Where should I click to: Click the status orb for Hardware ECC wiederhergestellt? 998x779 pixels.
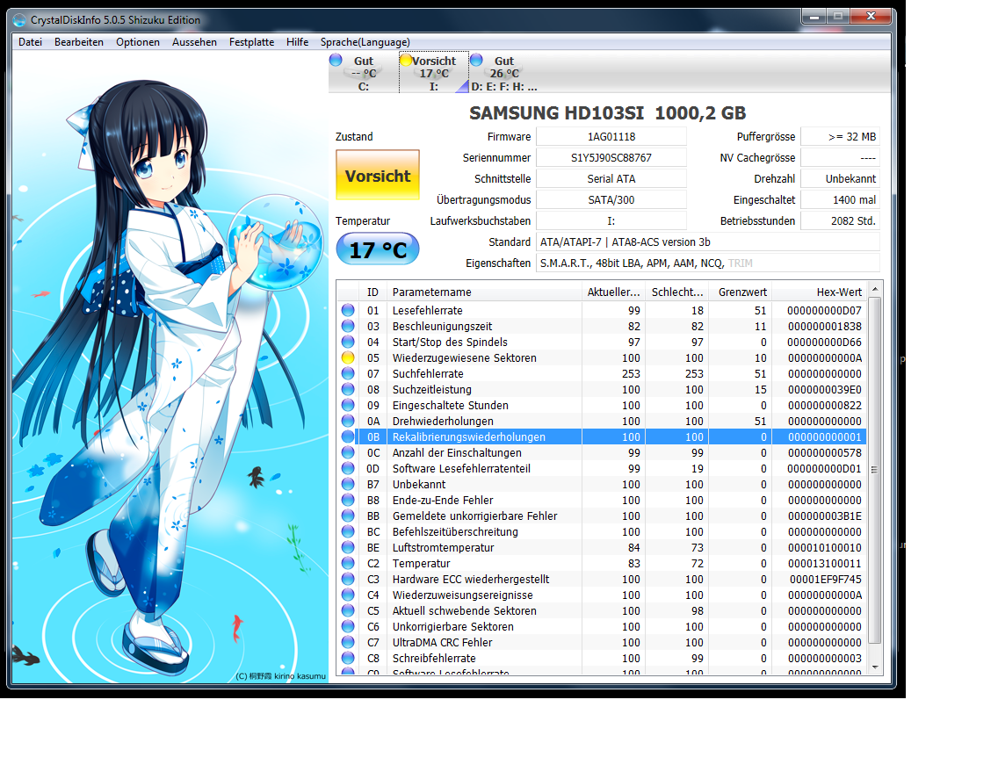(348, 579)
